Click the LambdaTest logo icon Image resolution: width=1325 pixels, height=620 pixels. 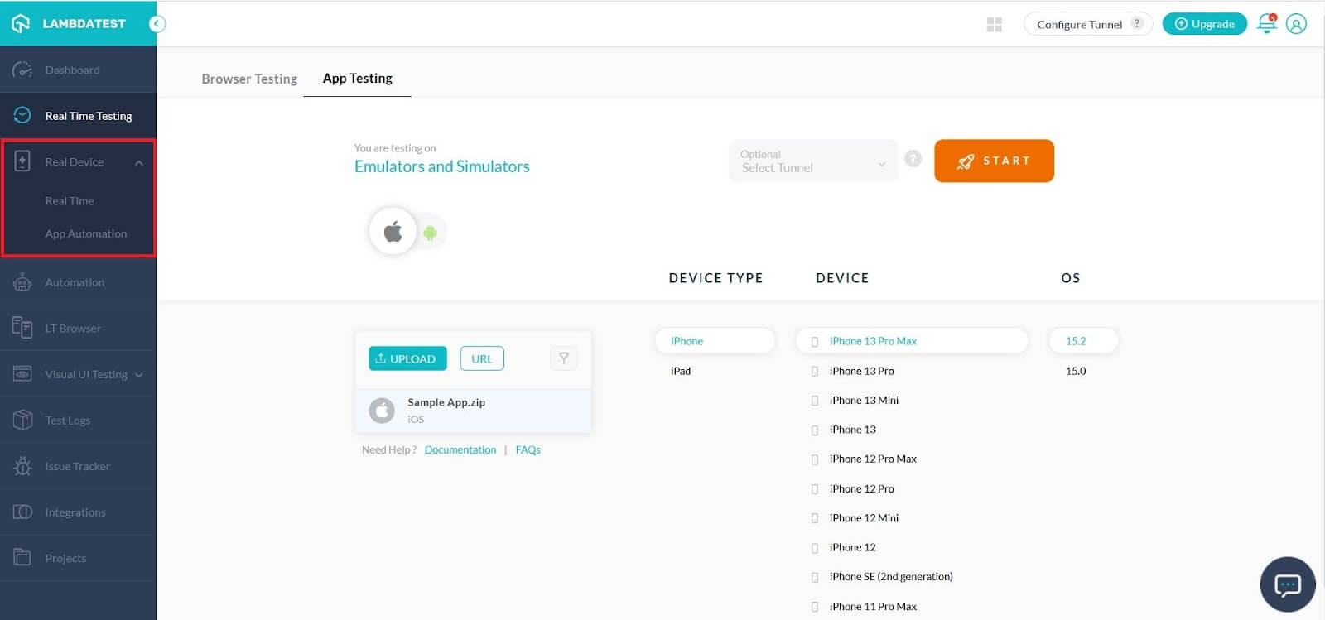tap(21, 23)
